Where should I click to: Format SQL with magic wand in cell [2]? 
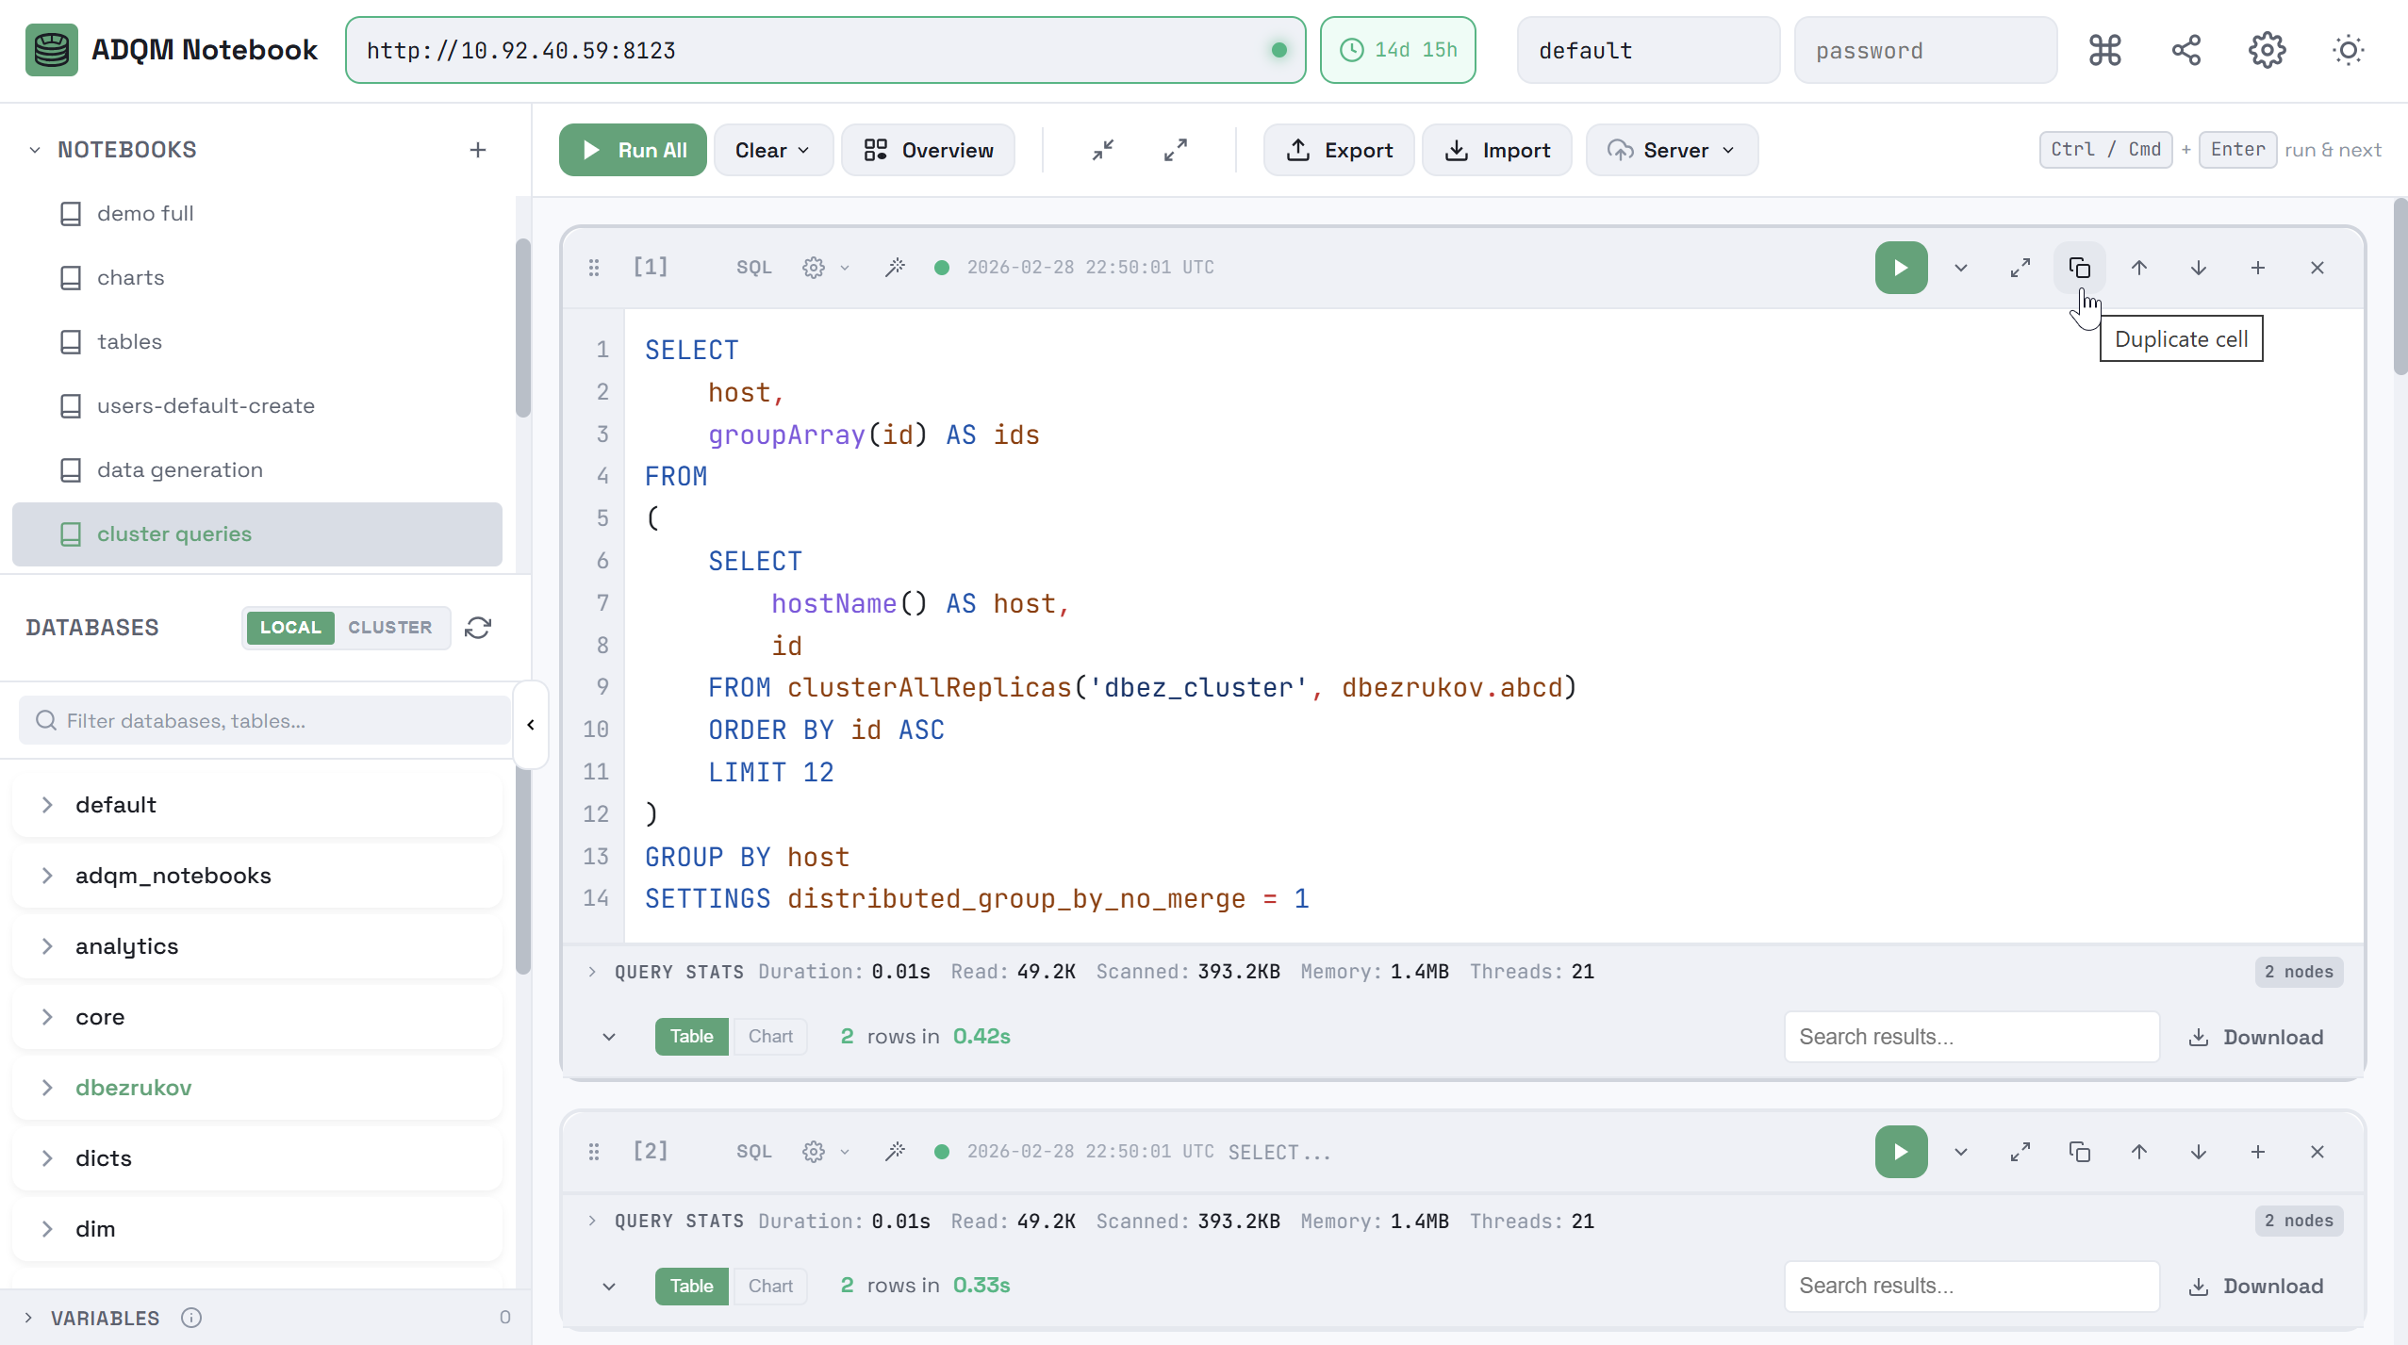(895, 1152)
